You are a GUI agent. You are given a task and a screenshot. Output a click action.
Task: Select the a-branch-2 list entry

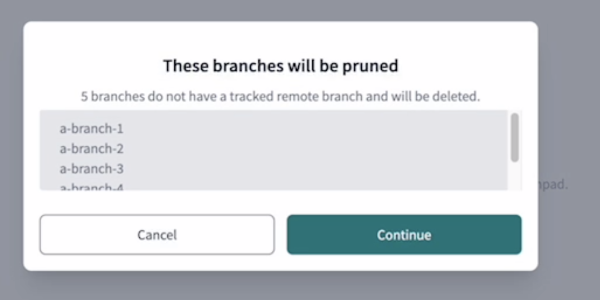91,149
